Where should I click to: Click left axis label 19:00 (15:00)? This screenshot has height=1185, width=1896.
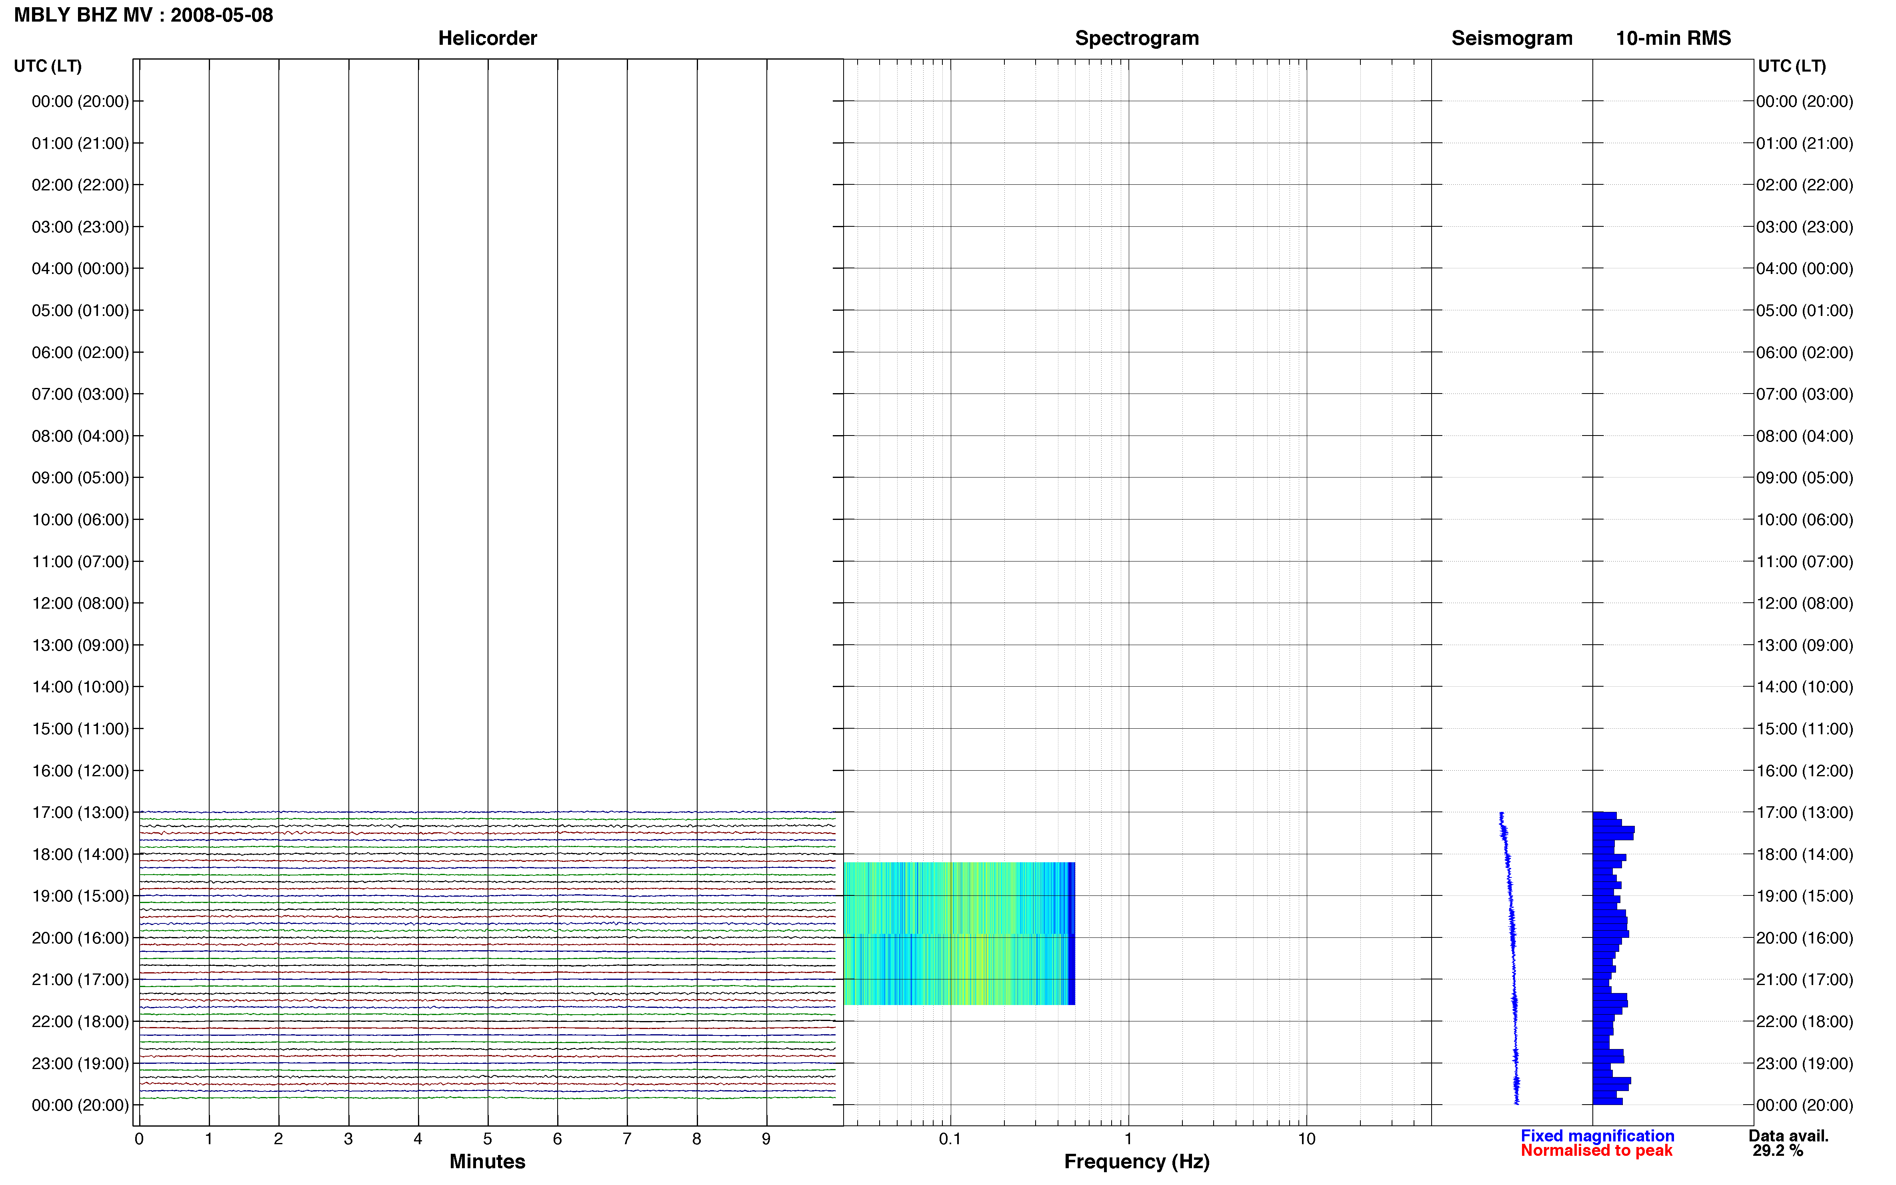tap(80, 896)
